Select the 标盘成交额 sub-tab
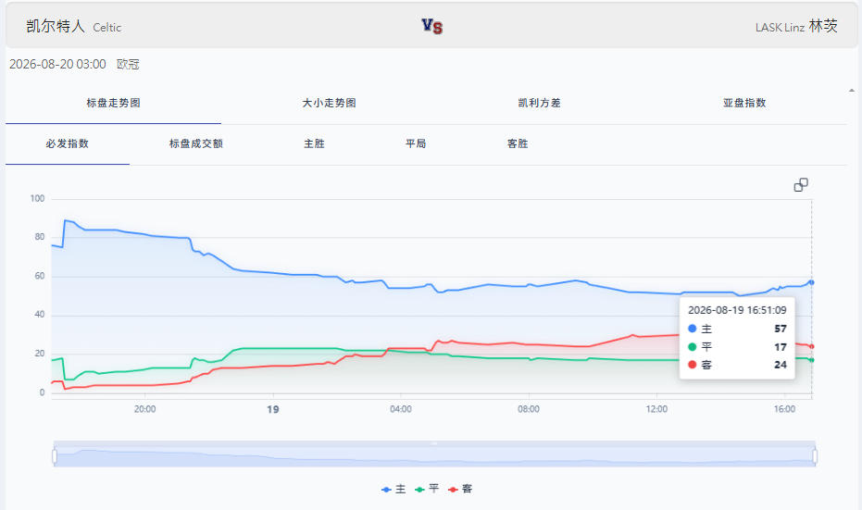862x510 pixels. pyautogui.click(x=195, y=143)
